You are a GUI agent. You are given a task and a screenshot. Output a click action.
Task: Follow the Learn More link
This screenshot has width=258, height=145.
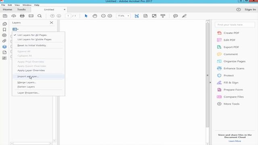point(235,141)
